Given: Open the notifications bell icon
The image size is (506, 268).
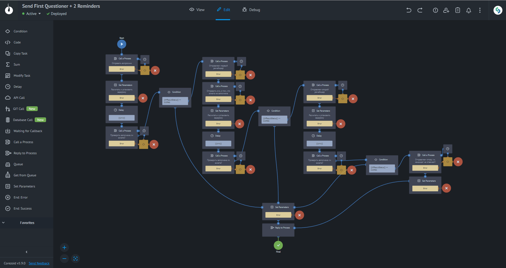Looking at the screenshot, I should (469, 11).
